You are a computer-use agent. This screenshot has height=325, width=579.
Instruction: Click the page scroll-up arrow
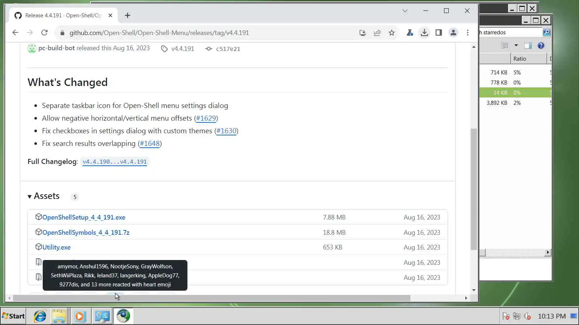474,47
